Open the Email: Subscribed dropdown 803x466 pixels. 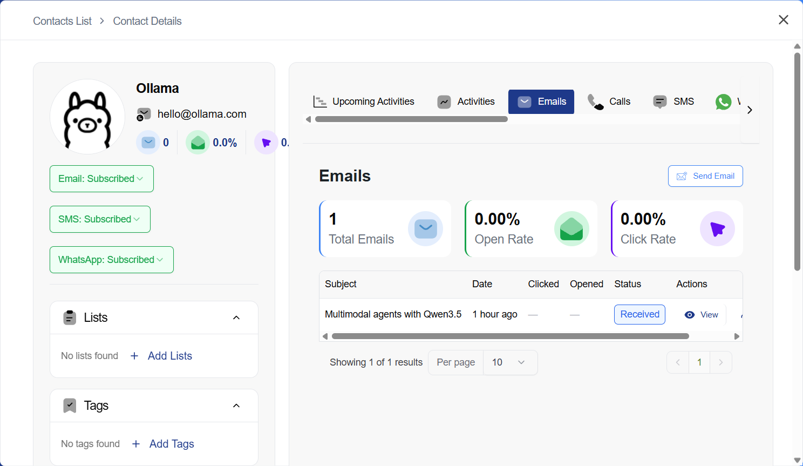[x=101, y=178]
